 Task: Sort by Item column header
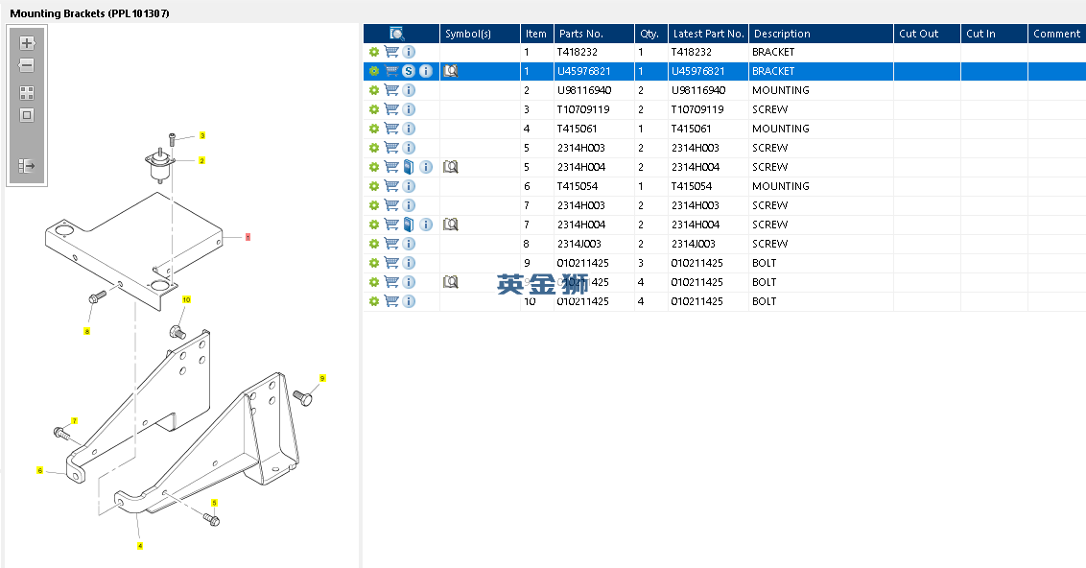[x=537, y=34]
